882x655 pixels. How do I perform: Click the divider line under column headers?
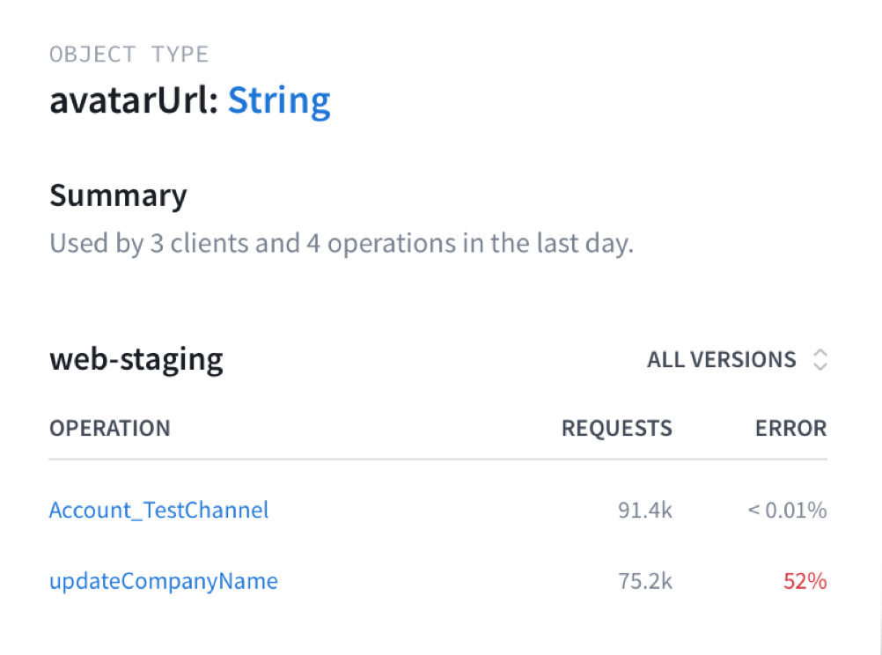[438, 459]
